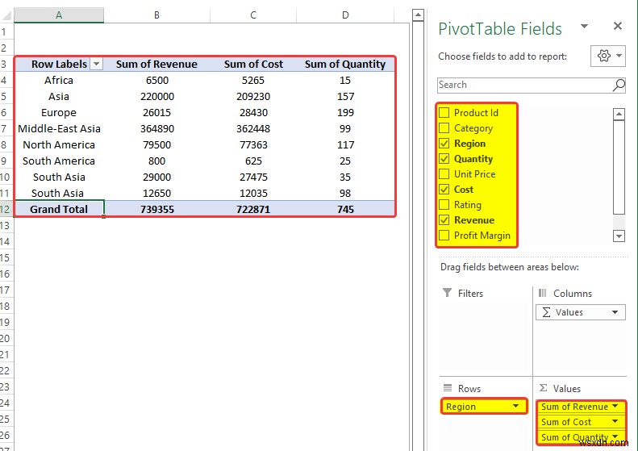Select the Europe row label cell
The height and width of the screenshot is (451, 638).
click(59, 112)
